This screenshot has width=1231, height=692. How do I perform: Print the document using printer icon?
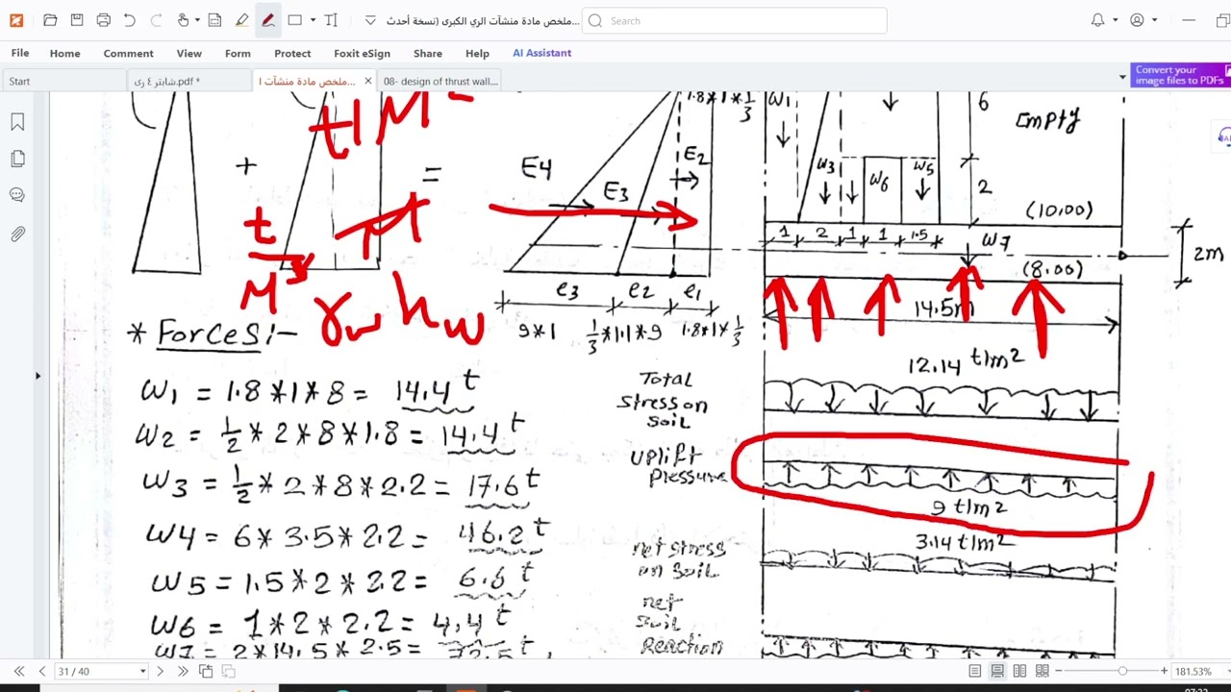pyautogui.click(x=104, y=20)
